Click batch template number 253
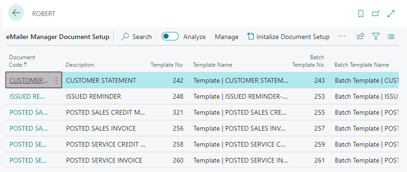This screenshot has width=407, height=172. pos(319,96)
